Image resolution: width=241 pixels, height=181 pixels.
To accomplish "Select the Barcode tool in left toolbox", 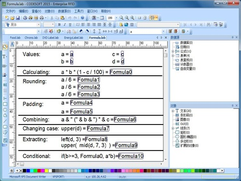I will tap(4, 66).
